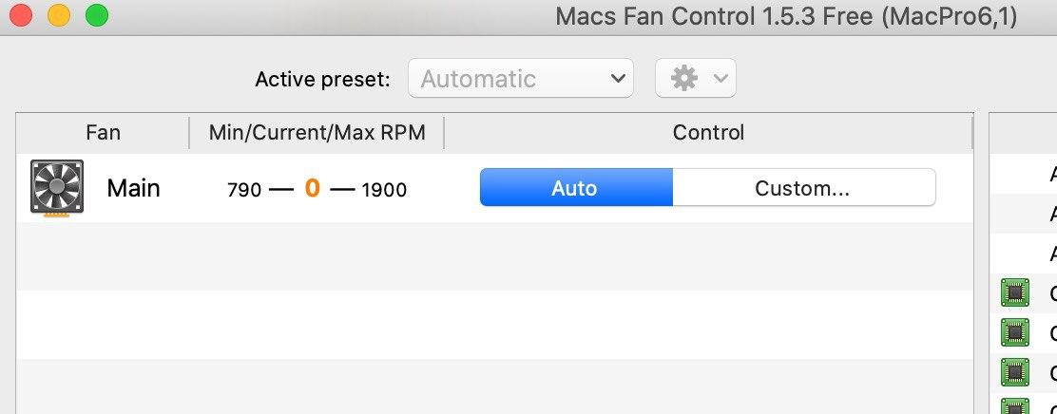Click the minimum RPM value 790
1057x414 pixels.
244,190
